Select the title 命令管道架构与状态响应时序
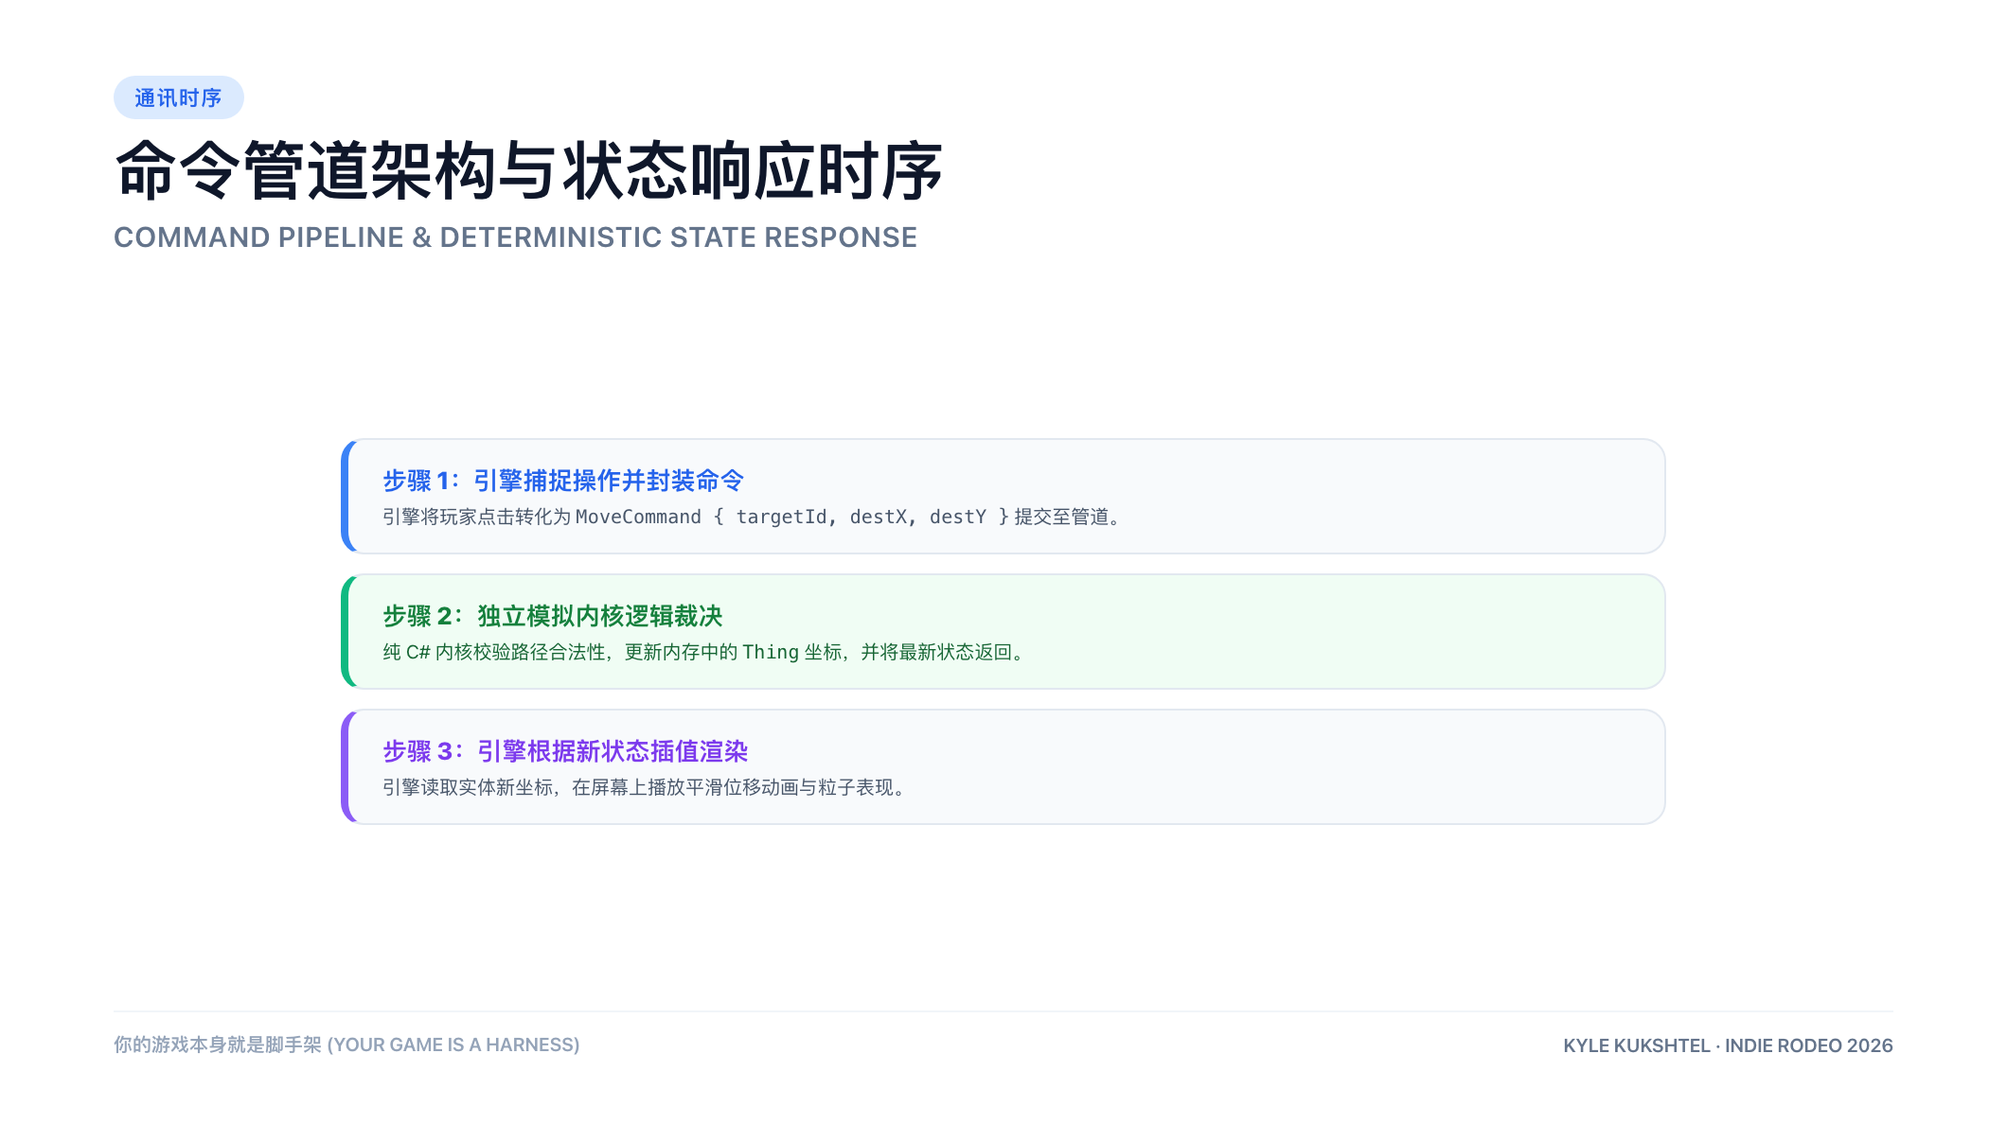The image size is (2007, 1124). [x=528, y=171]
